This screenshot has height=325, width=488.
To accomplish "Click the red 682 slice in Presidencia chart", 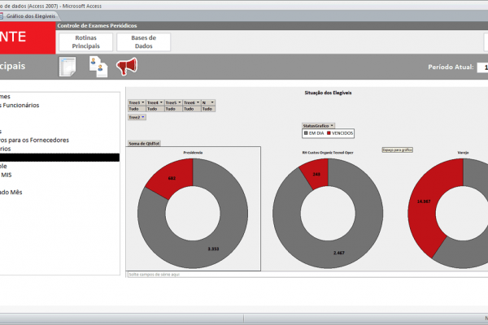I will click(175, 175).
